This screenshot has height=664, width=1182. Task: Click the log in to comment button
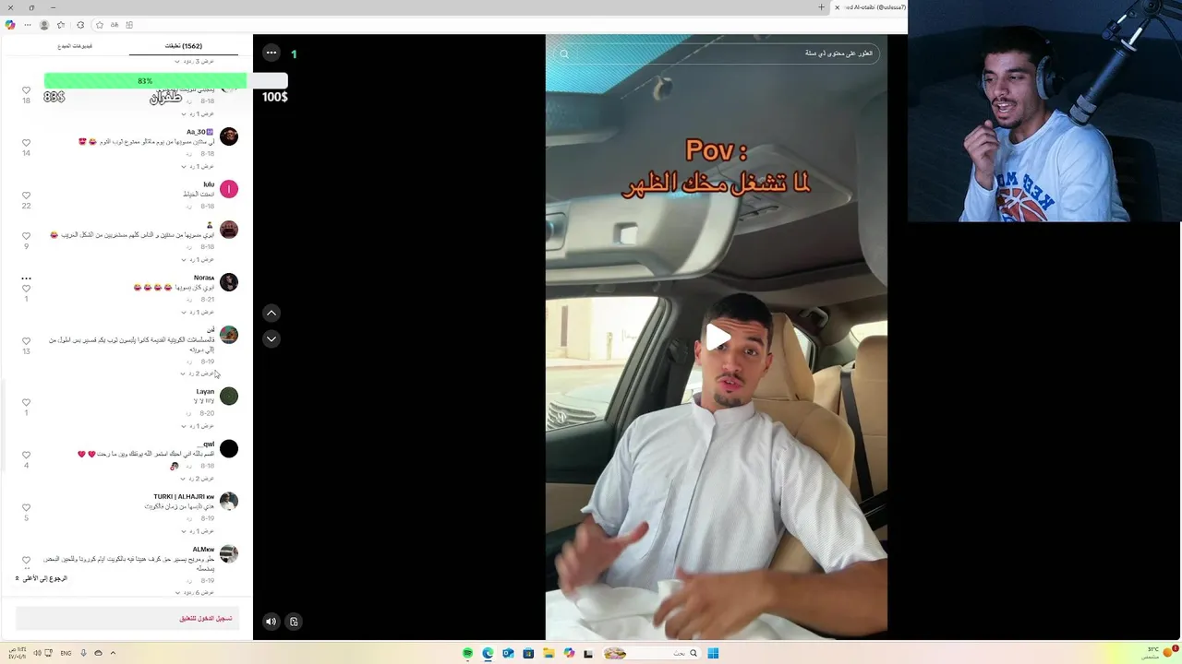pos(129,618)
